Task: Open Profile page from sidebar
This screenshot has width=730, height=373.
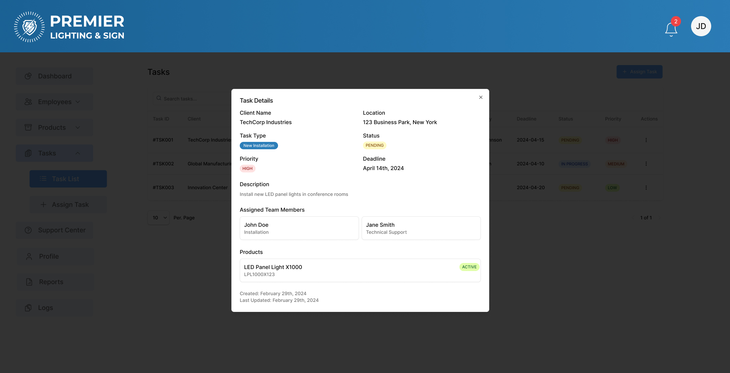Action: pyautogui.click(x=49, y=256)
